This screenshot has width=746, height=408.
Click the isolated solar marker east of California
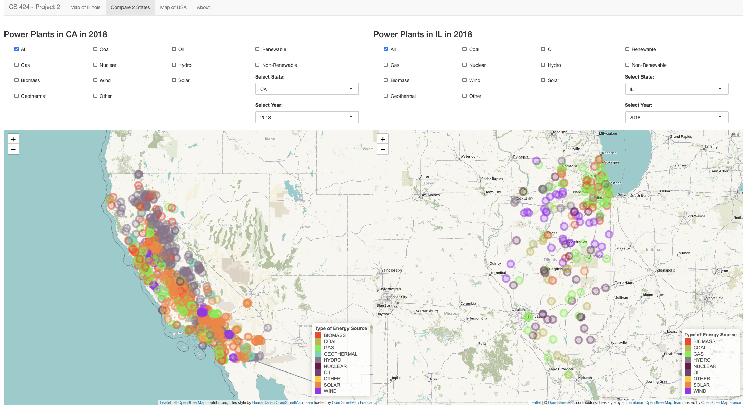(247, 303)
